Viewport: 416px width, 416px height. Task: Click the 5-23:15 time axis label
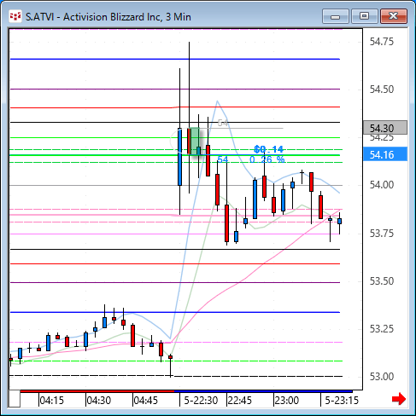(342, 401)
